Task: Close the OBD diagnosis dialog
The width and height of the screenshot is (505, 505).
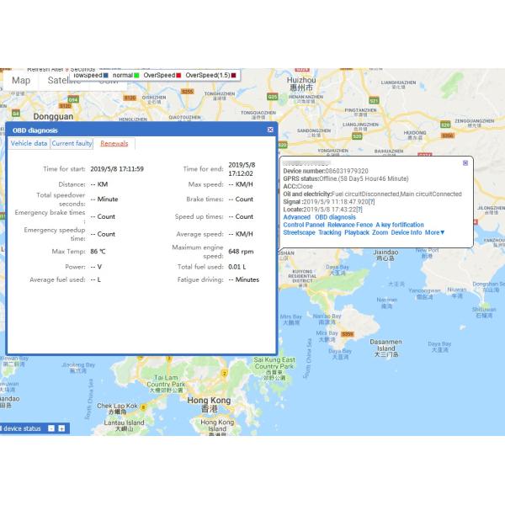Action: (270, 130)
